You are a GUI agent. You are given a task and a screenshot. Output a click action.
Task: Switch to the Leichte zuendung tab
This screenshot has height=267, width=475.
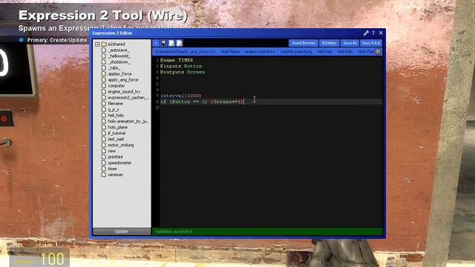[x=296, y=52]
